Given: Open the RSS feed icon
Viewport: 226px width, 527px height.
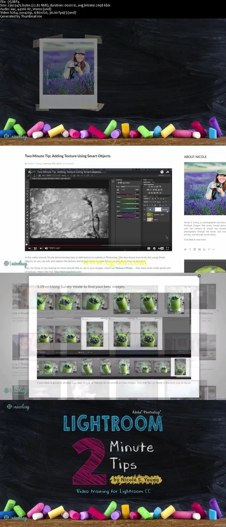Looking at the screenshot, I should [x=204, y=250].
